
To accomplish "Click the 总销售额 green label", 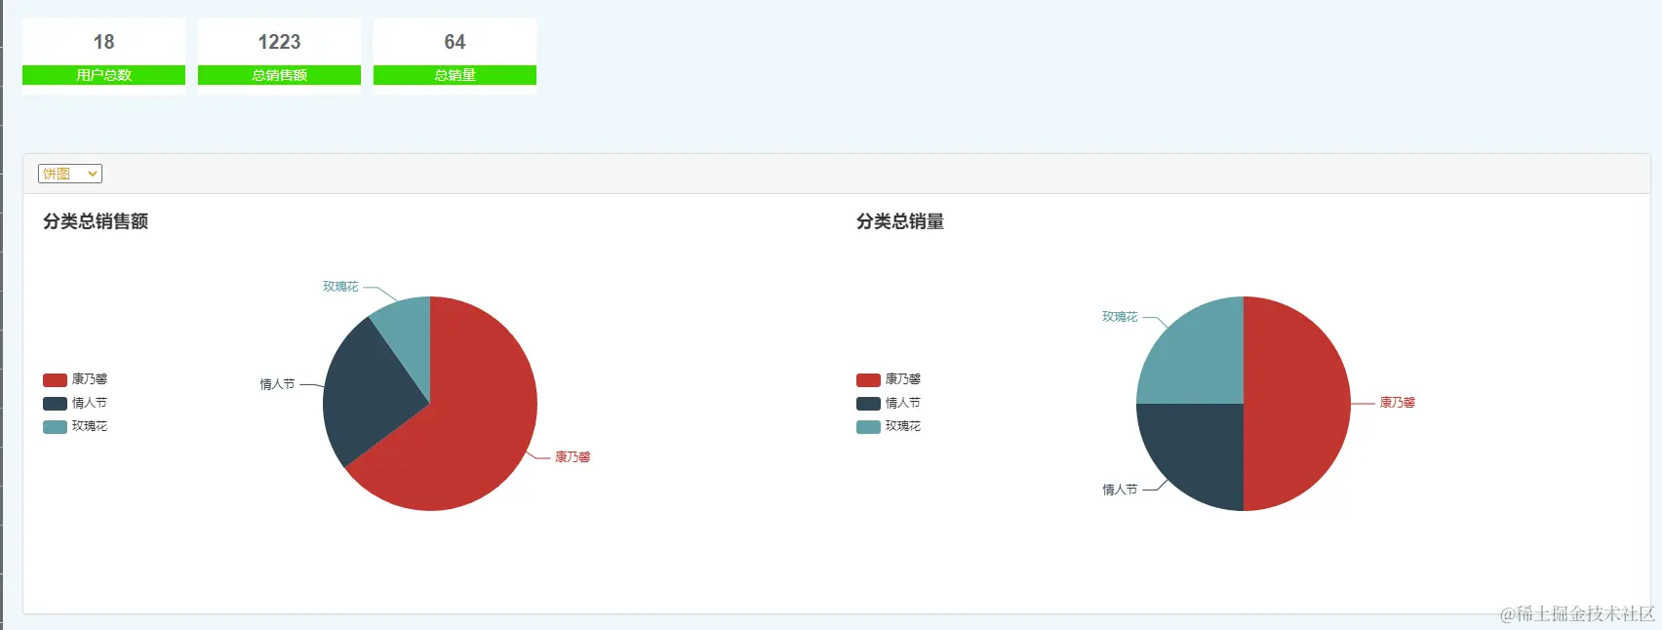I will coord(279,75).
